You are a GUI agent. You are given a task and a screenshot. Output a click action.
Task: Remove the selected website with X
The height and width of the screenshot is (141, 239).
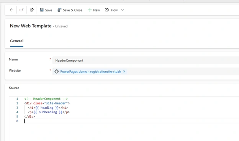[x=124, y=71]
